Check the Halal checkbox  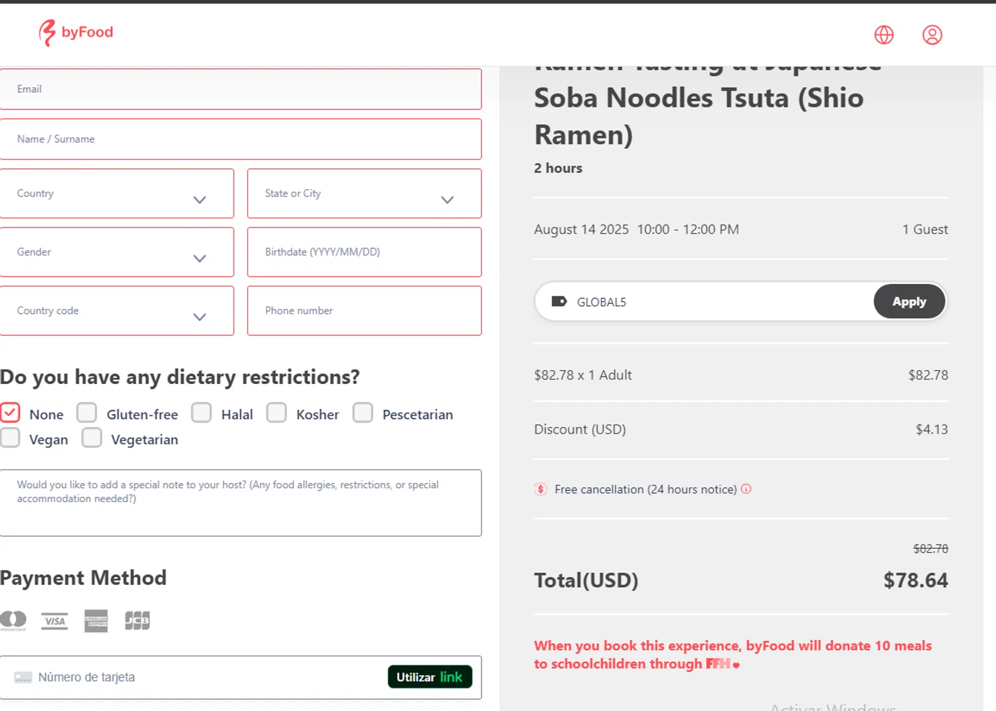point(201,413)
